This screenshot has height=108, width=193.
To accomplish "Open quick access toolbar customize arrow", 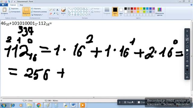I will (x=15, y=1).
